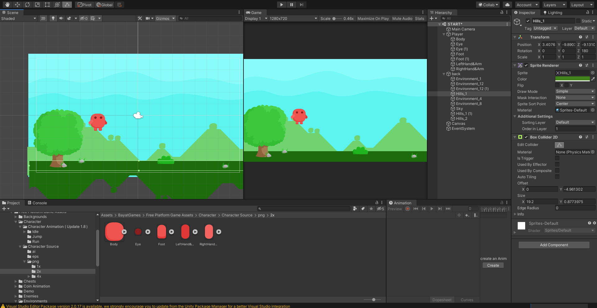
Task: Toggle scene lighting lightbulb icon
Action: coord(53,18)
